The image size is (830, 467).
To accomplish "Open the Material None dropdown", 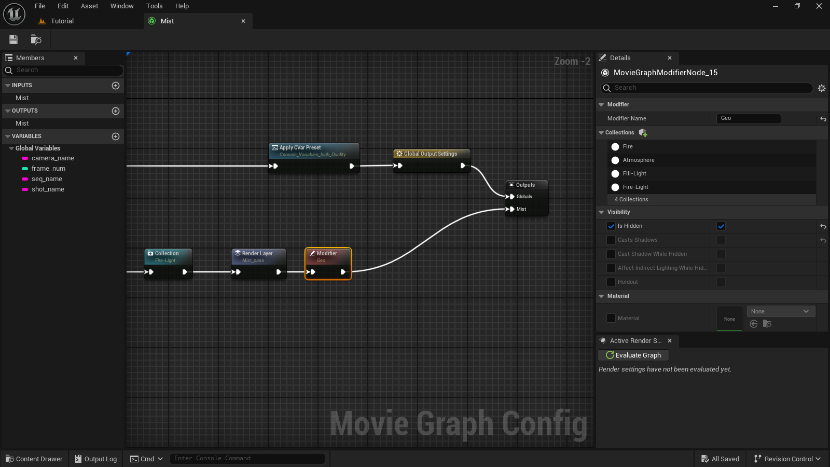I will (781, 312).
